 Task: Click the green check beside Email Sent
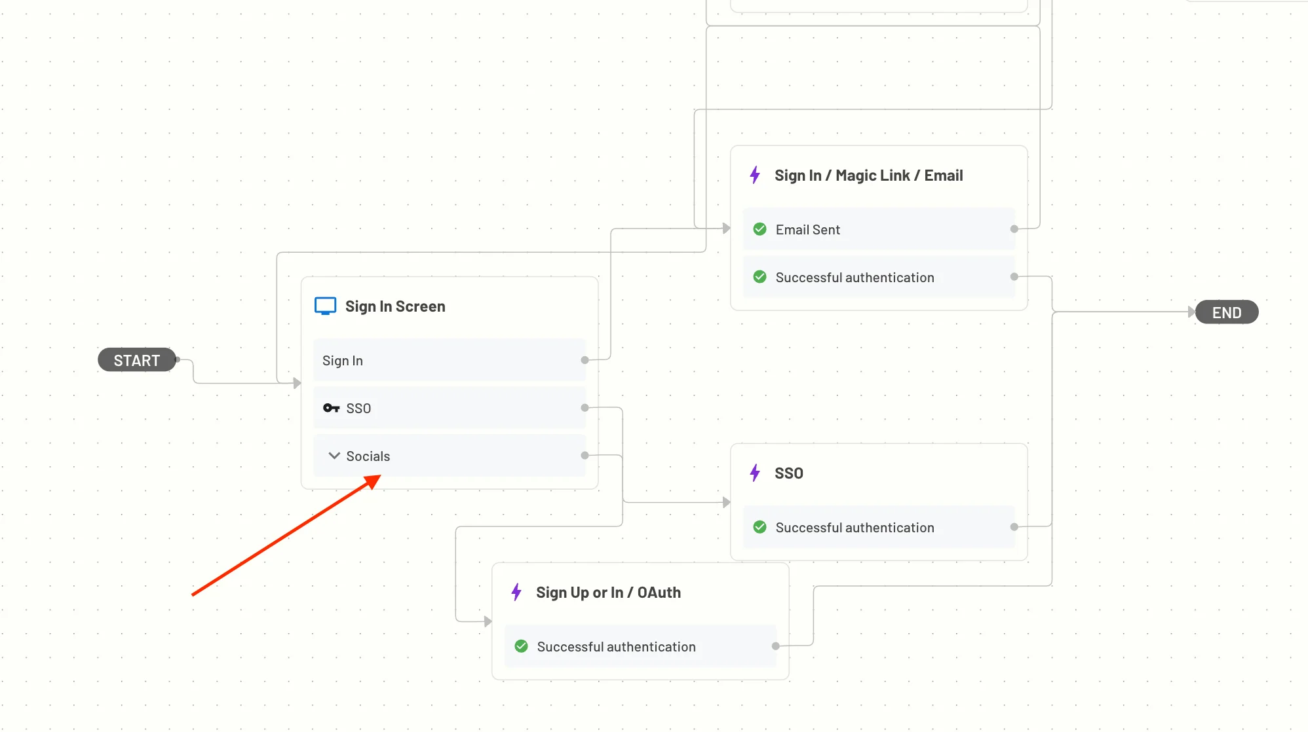click(760, 229)
